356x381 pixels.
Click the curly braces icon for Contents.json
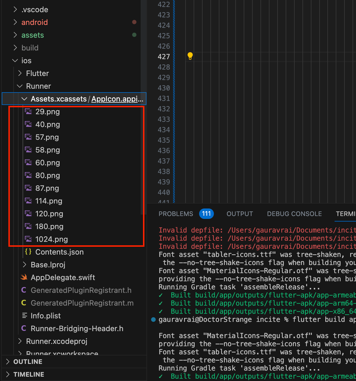coord(28,252)
